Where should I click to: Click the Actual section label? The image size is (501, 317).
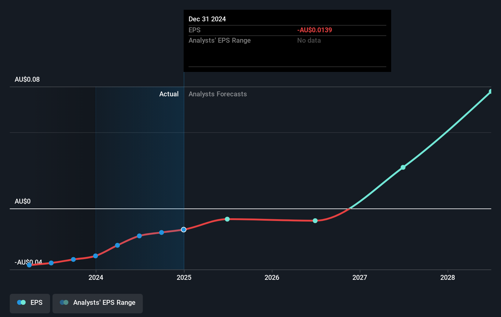pos(169,94)
